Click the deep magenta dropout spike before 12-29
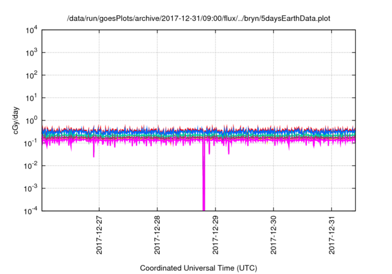Viewport: 392px width, 274px height. coord(204,177)
